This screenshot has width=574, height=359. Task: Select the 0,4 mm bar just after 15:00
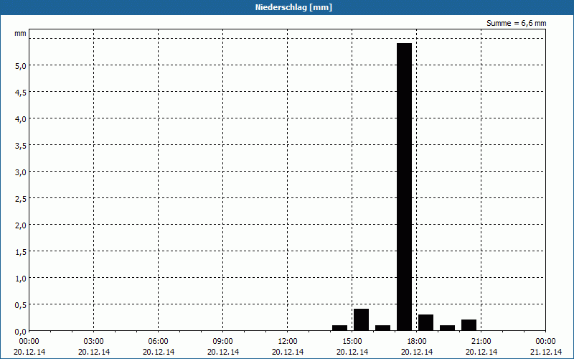[361, 320]
